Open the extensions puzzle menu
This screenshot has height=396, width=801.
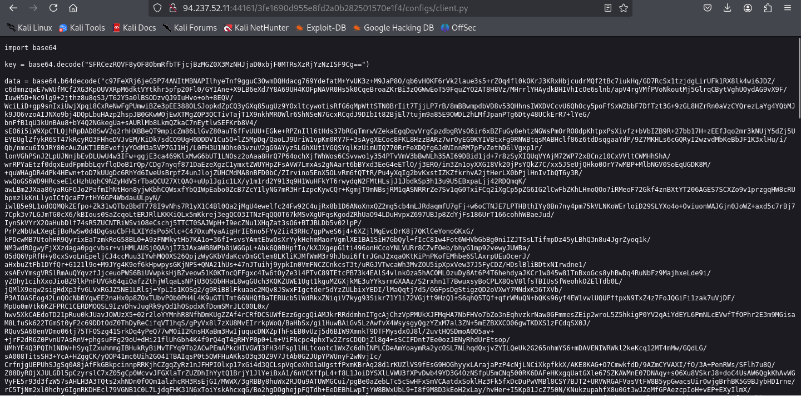coord(768,8)
